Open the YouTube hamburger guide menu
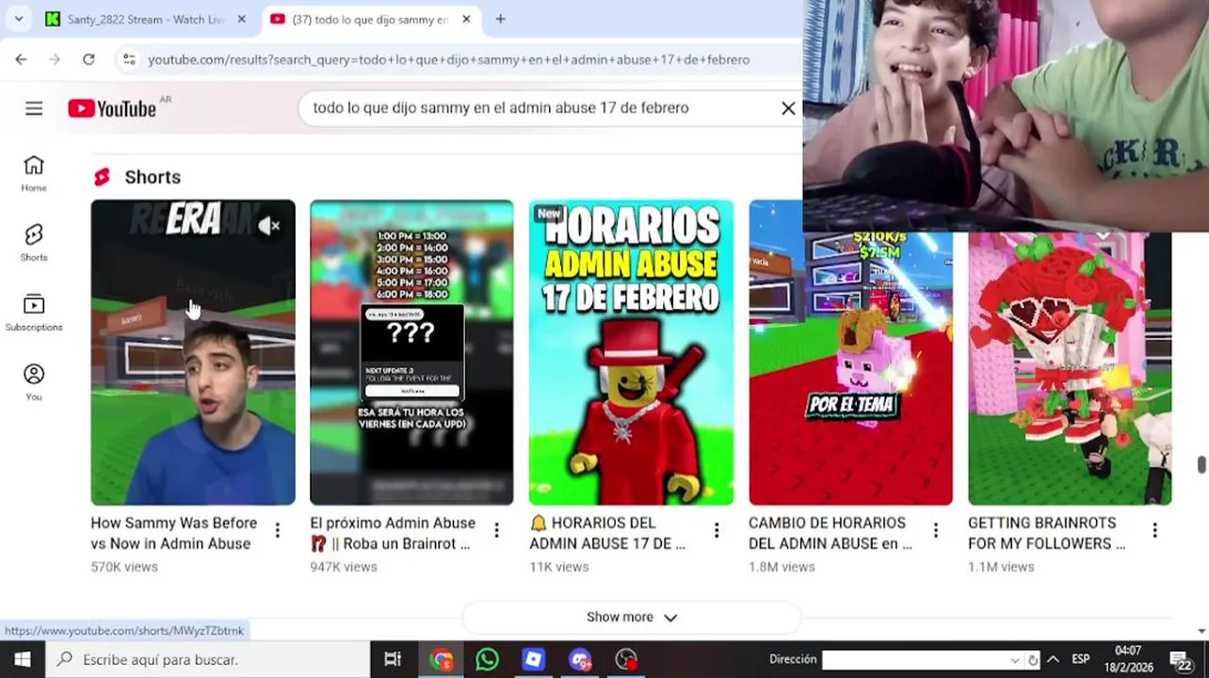The height and width of the screenshot is (678, 1209). tap(34, 108)
